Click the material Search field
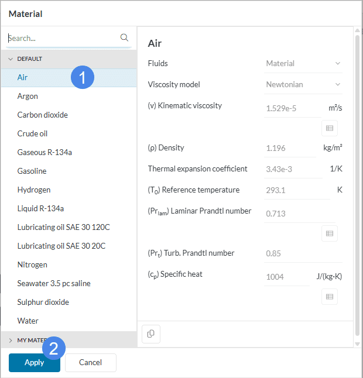The width and height of the screenshot is (363, 378). click(61, 38)
